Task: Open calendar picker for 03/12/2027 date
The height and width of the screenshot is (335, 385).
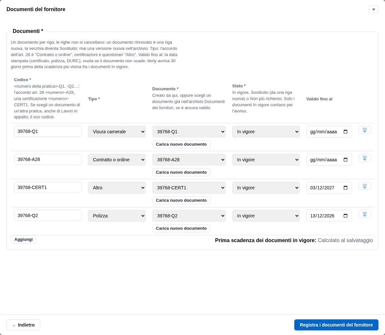Action: coord(346,188)
